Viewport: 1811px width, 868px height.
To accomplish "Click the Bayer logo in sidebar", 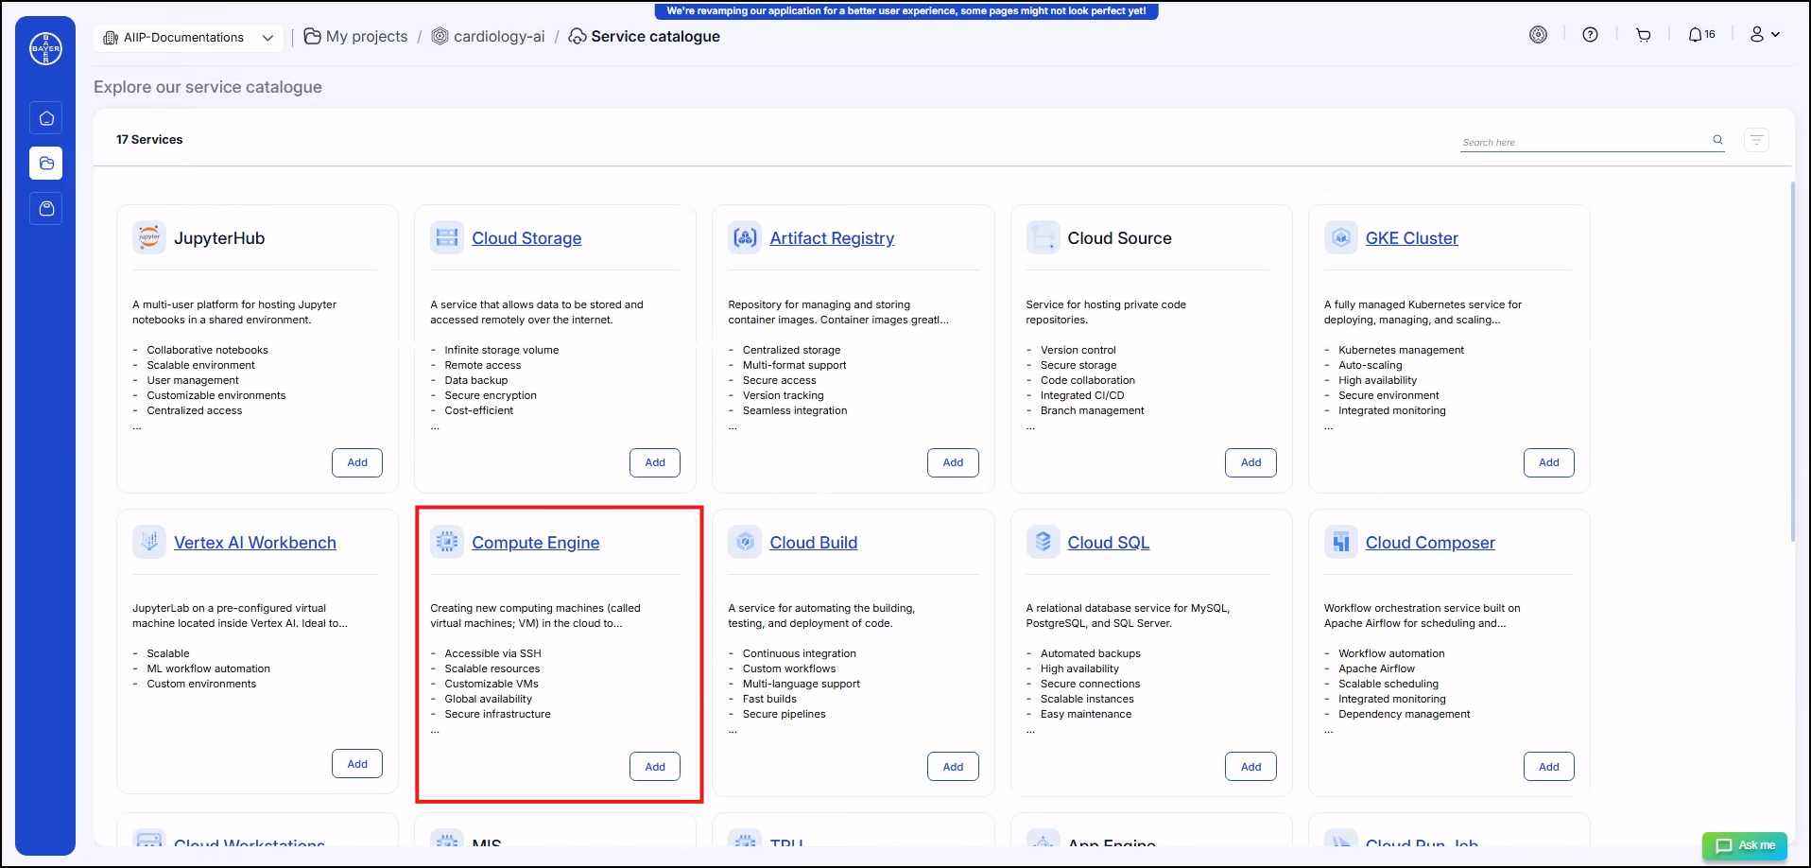I will (45, 48).
